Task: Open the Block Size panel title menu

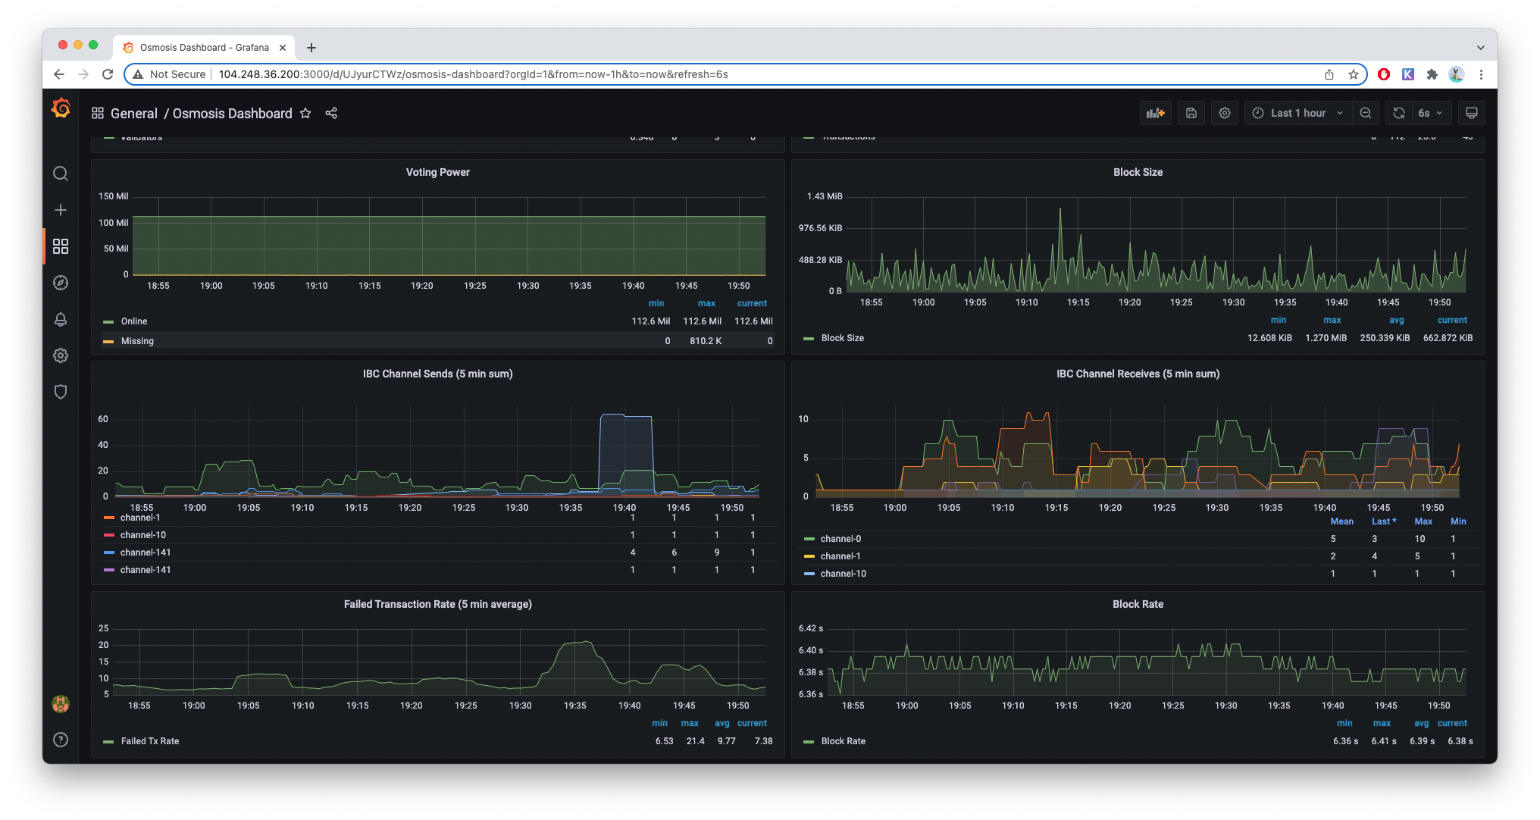Action: click(1137, 172)
